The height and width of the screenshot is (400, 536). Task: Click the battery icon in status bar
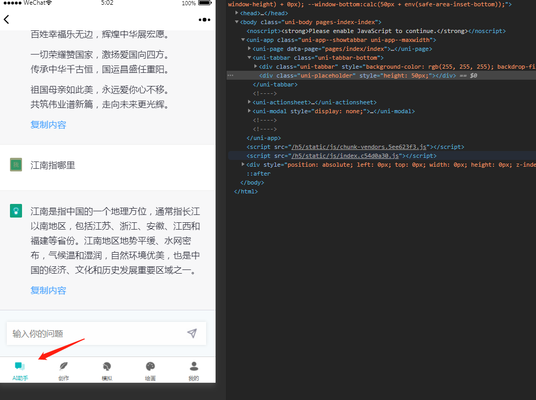click(x=205, y=3)
